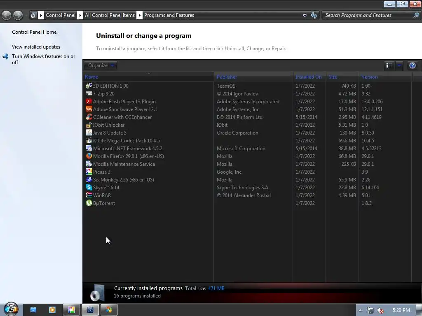Click the Oracle Corporation publisher cell
The width and height of the screenshot is (422, 316).
click(237, 133)
